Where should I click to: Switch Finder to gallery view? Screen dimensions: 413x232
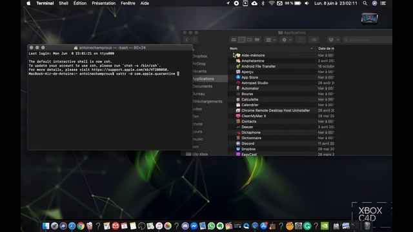pos(257,40)
